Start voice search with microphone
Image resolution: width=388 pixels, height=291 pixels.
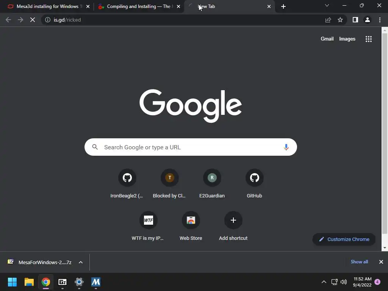point(286,147)
